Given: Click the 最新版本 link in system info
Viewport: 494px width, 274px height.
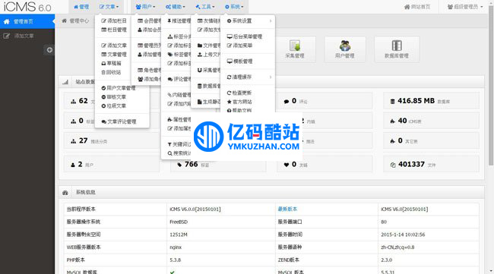Looking at the screenshot, I should [287, 209].
